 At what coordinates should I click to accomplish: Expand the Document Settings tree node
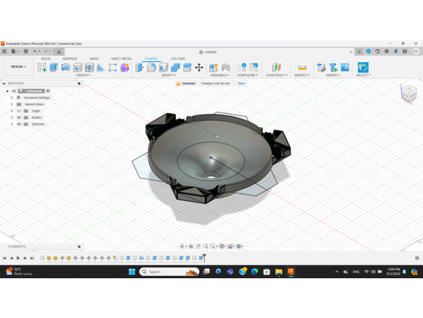tap(12, 98)
